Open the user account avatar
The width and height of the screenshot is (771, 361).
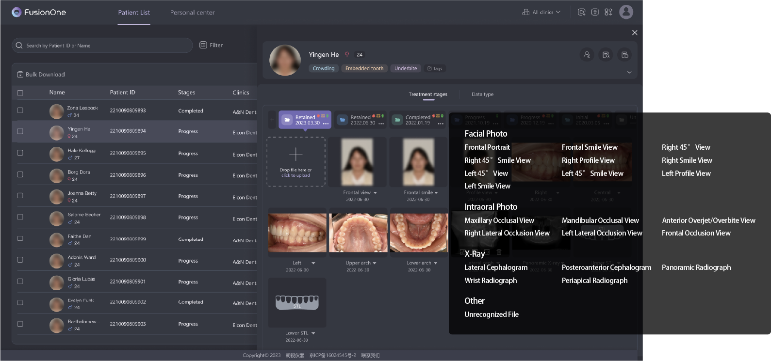click(626, 12)
